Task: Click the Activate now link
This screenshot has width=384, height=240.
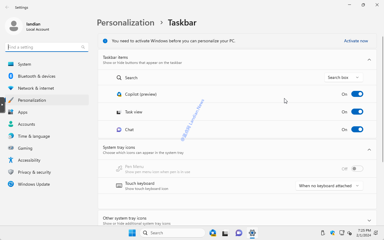Action: (356, 41)
